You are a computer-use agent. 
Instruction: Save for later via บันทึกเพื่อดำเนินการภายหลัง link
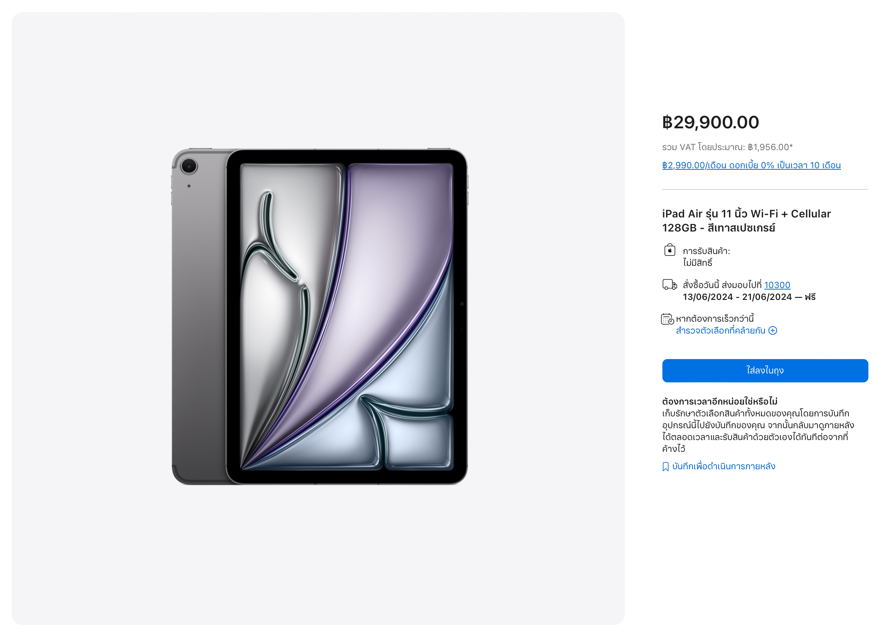coord(723,466)
